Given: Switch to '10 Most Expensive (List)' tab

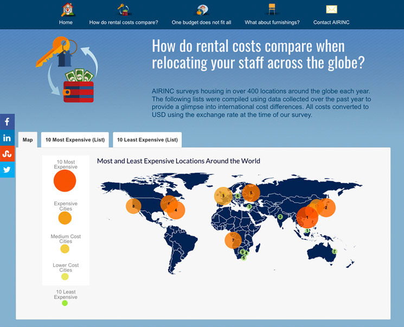Looking at the screenshot, I should 75,140.
